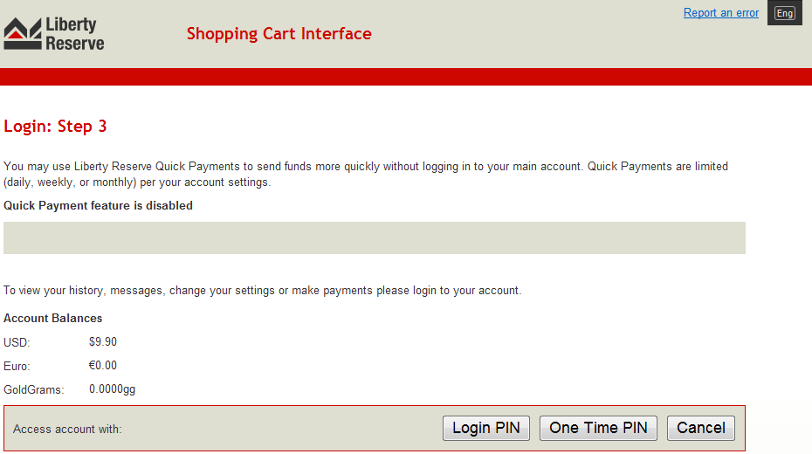The width and height of the screenshot is (812, 454).
Task: Click the USD currency label
Action: [17, 343]
